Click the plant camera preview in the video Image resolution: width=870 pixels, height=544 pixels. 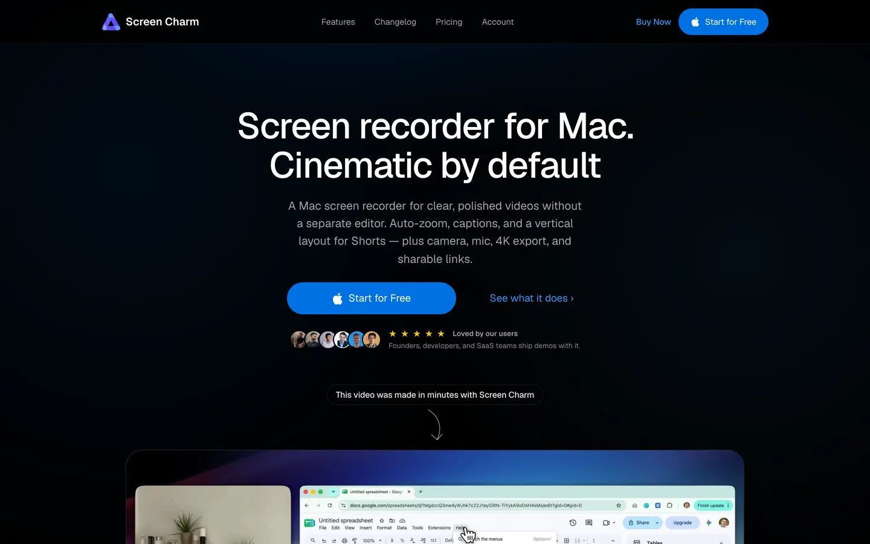pos(213,514)
